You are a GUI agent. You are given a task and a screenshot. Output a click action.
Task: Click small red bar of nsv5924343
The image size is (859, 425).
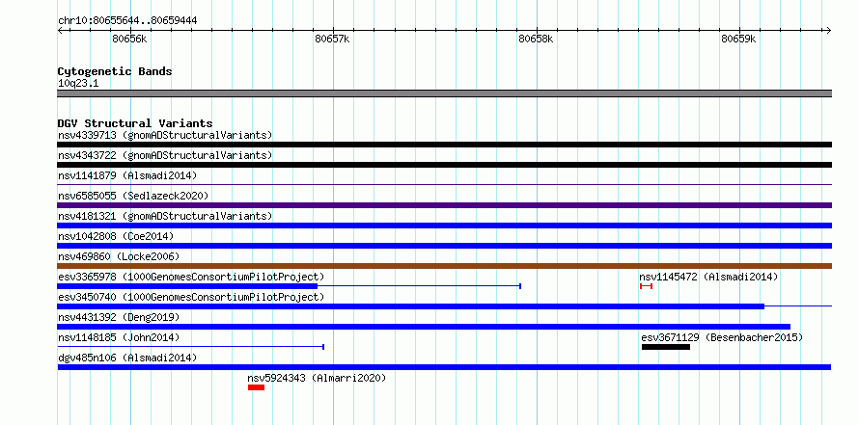tap(256, 387)
